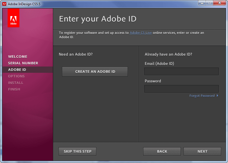
Task: Click 'Already have an Adobe ID?' text
Action: point(168,54)
